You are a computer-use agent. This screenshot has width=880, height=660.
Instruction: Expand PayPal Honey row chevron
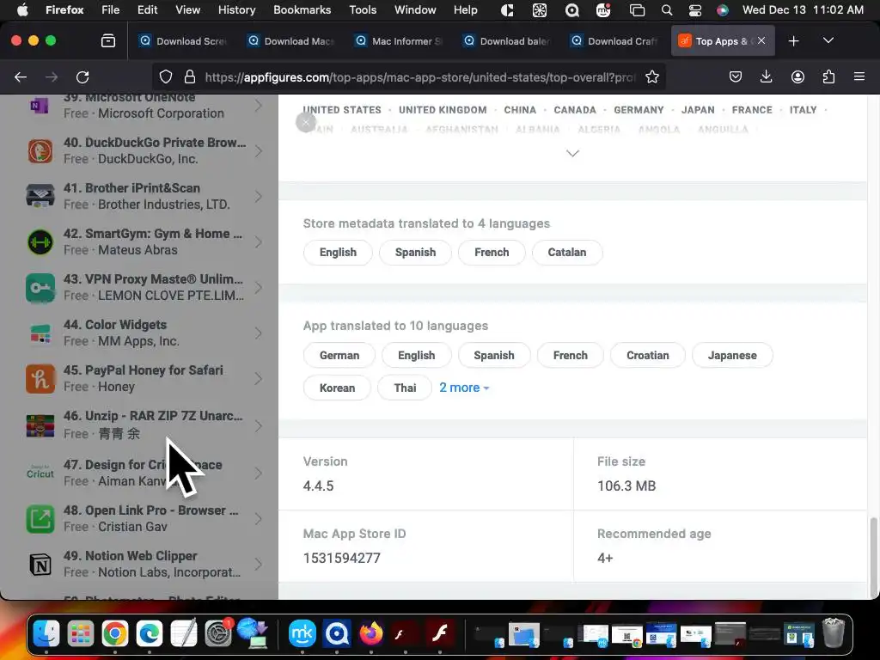coord(258,379)
